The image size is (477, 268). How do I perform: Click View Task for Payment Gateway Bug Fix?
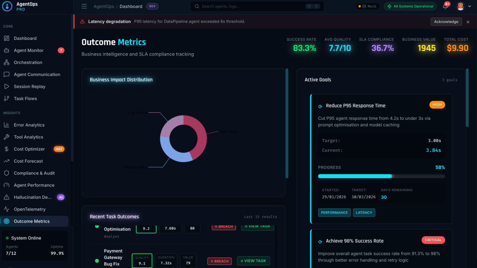[253, 261]
